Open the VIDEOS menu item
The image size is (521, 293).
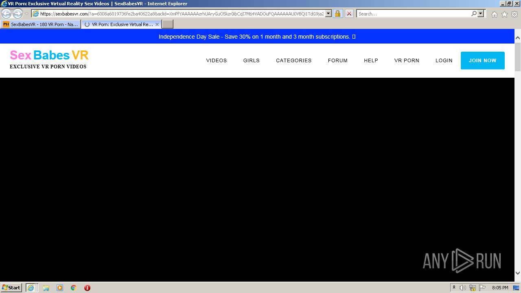pyautogui.click(x=216, y=61)
